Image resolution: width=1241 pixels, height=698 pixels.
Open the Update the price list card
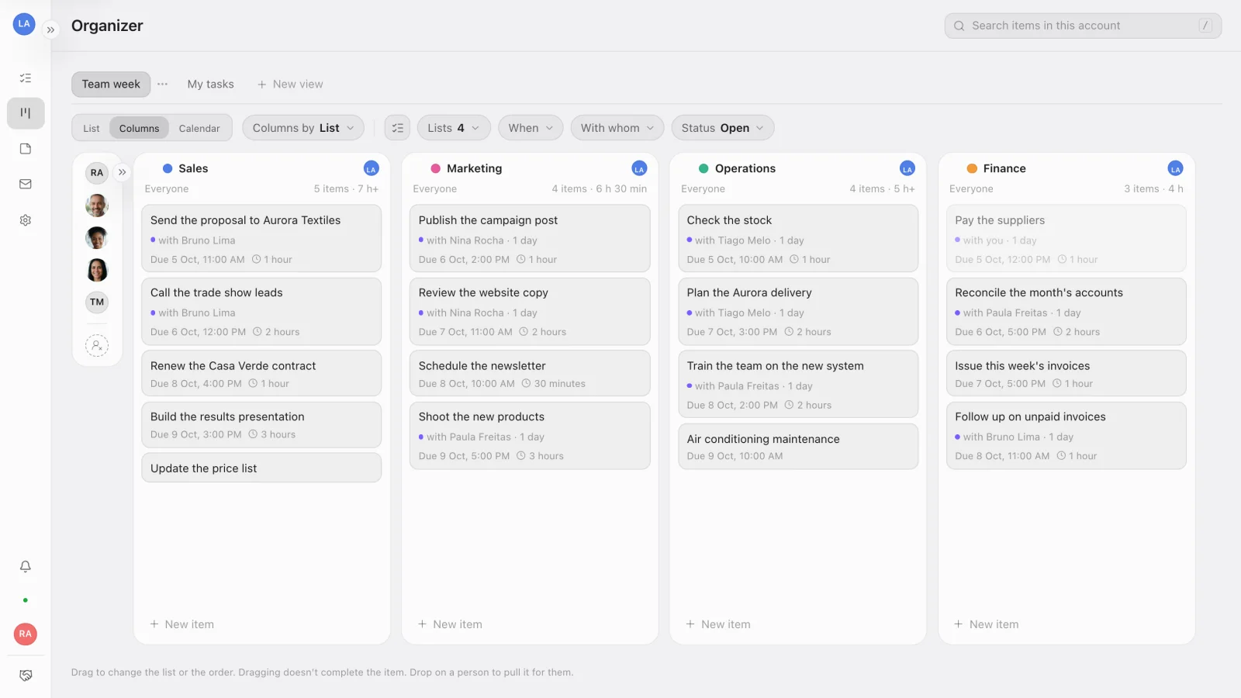tap(261, 468)
